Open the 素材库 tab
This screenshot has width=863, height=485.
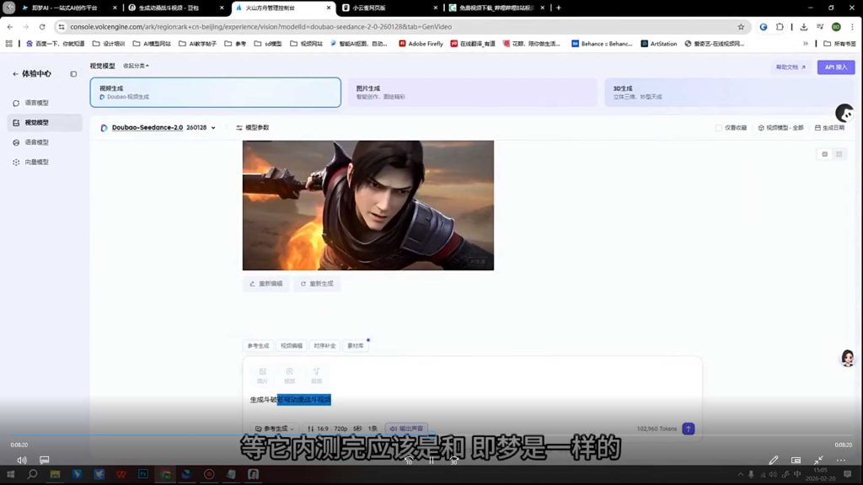click(356, 346)
